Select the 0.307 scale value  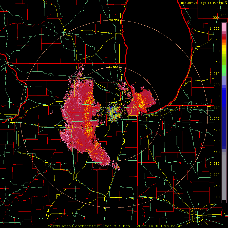215,175
